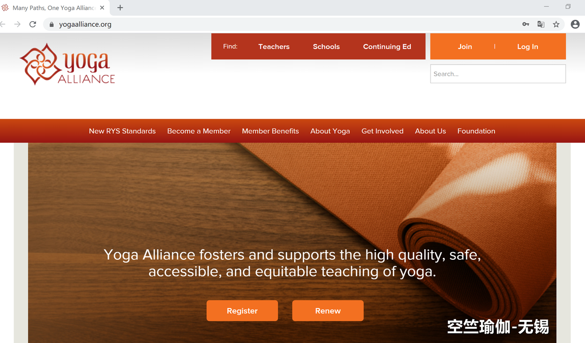Viewport: 585px width, 343px height.
Task: Bookmark page with star icon
Action: point(556,24)
